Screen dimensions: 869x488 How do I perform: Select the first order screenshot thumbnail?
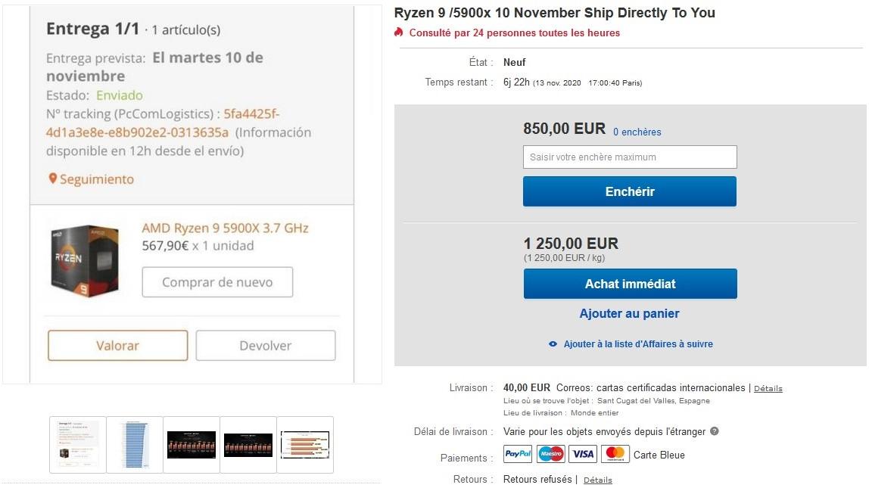(78, 444)
